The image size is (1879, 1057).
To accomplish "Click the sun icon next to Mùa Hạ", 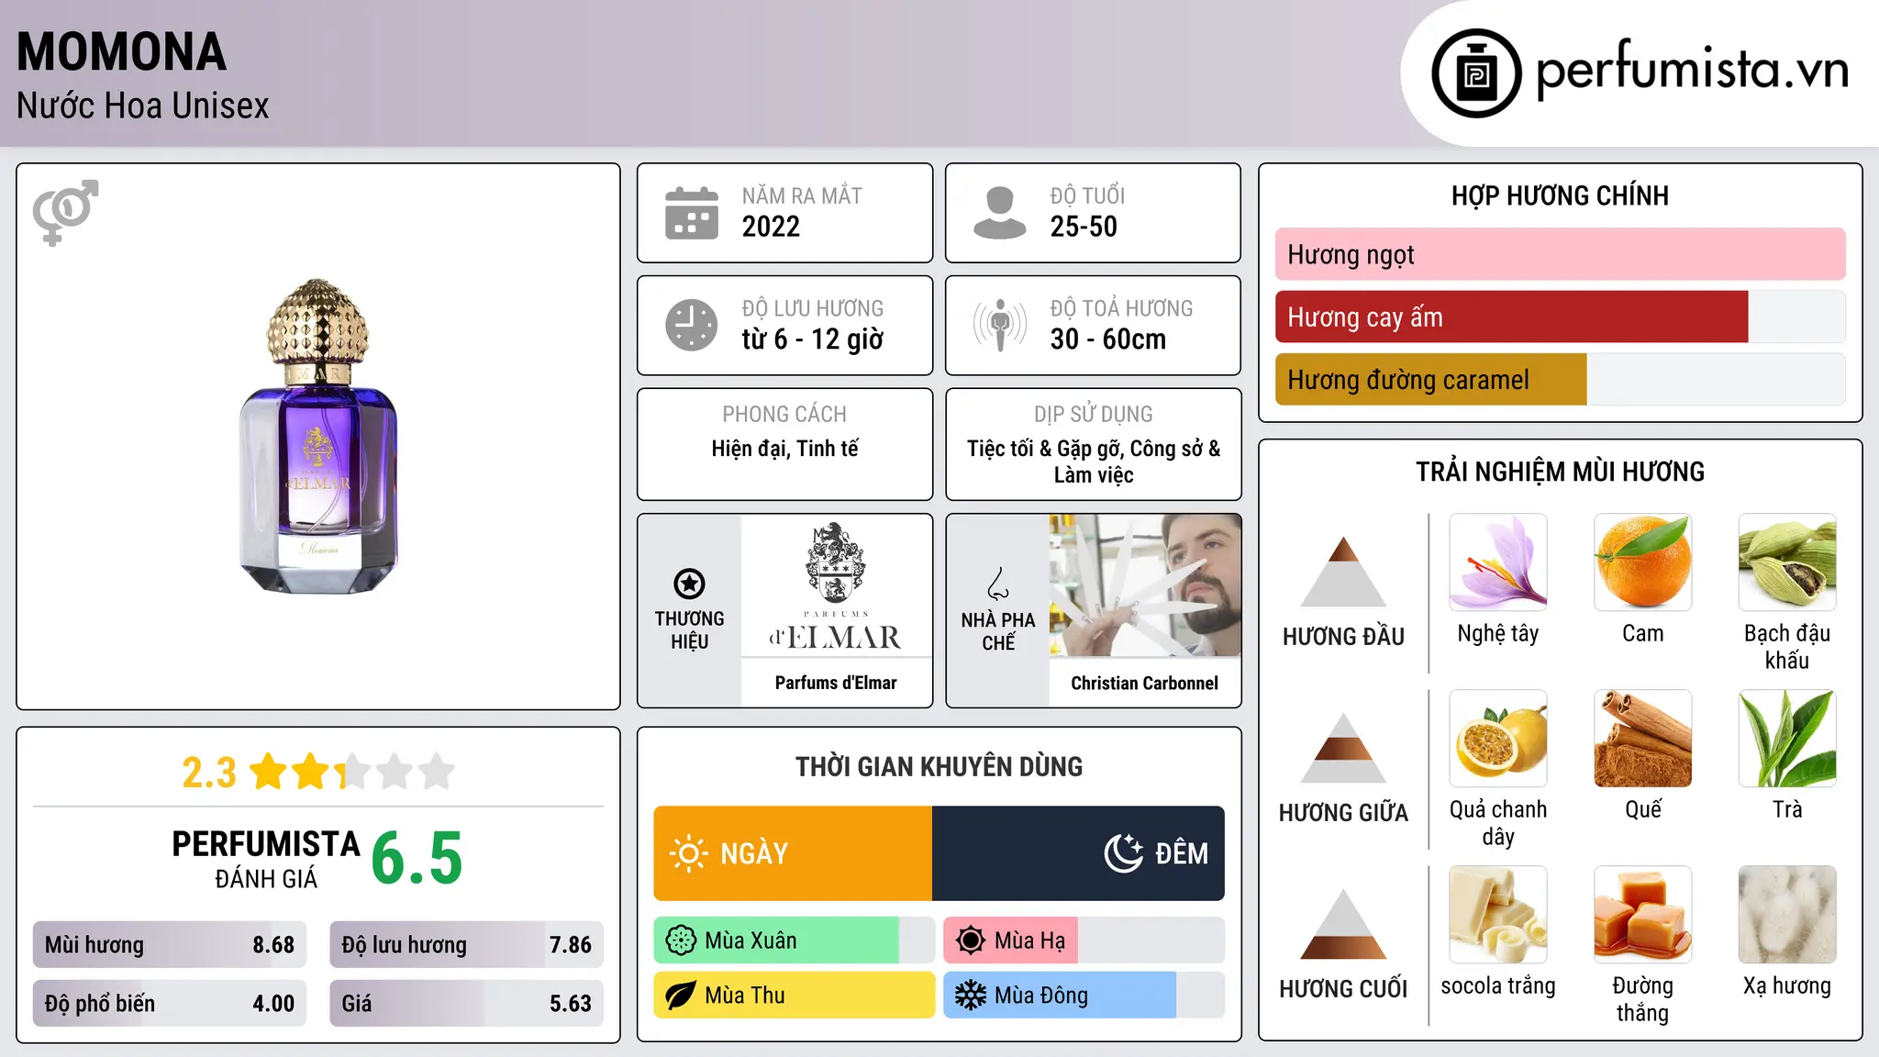I will [971, 940].
